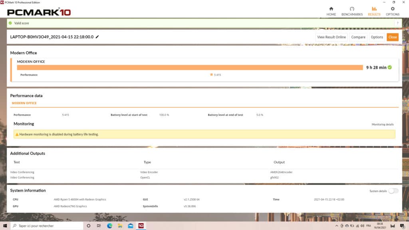
Task: Go to the Benchmarks section
Action: click(x=352, y=12)
